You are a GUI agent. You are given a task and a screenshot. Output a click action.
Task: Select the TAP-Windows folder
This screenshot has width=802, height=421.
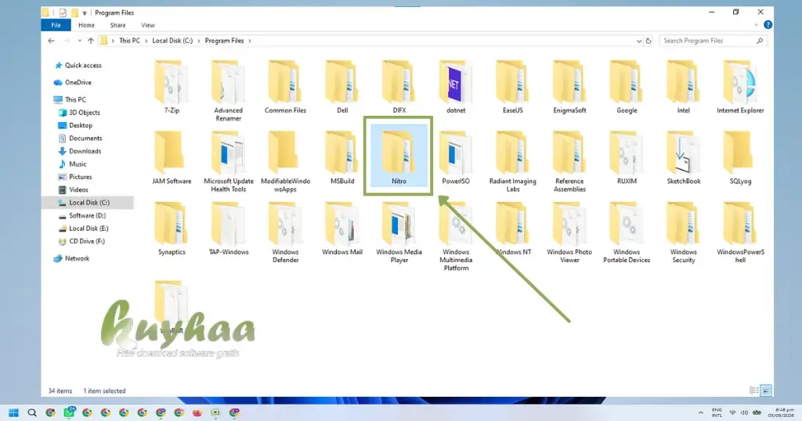(228, 228)
